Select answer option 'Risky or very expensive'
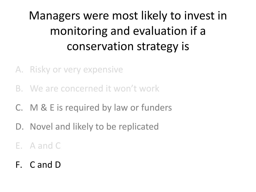The width and height of the screenshot is (256, 192). pos(76,70)
